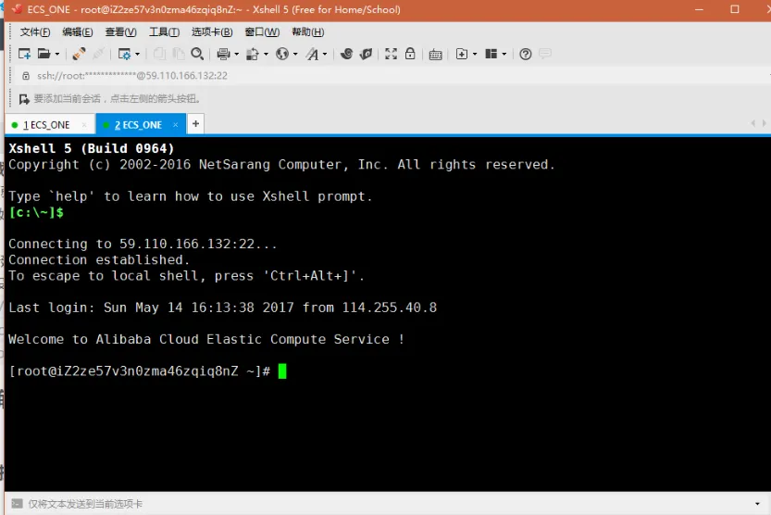Click the Encoding globe icon
This screenshot has width=771, height=515.
(x=282, y=54)
